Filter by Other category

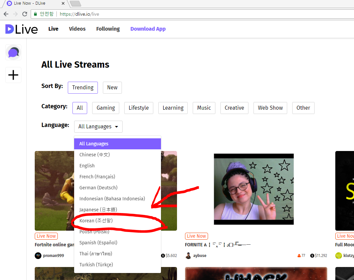coord(303,108)
